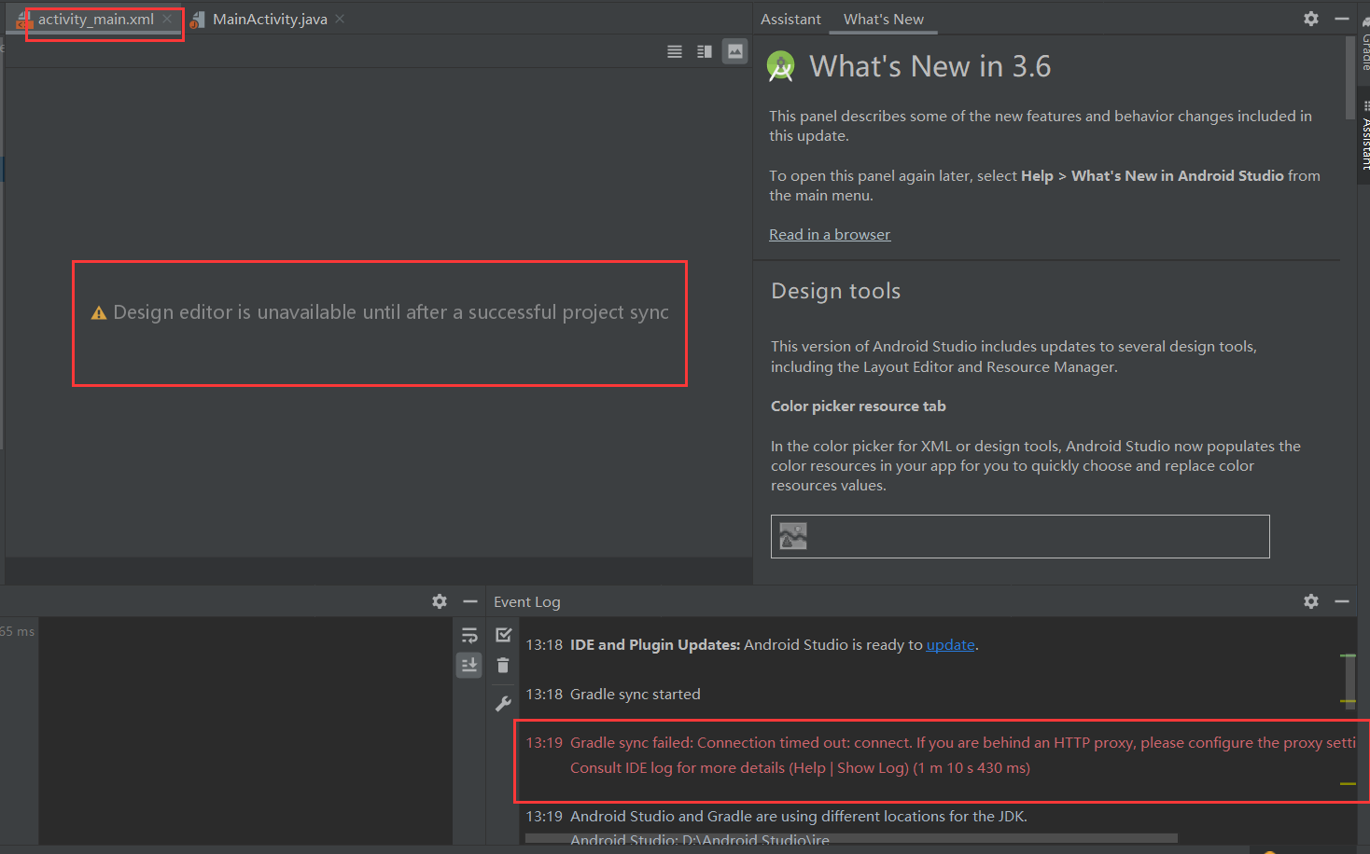Click the Design tools section heading

(x=835, y=291)
